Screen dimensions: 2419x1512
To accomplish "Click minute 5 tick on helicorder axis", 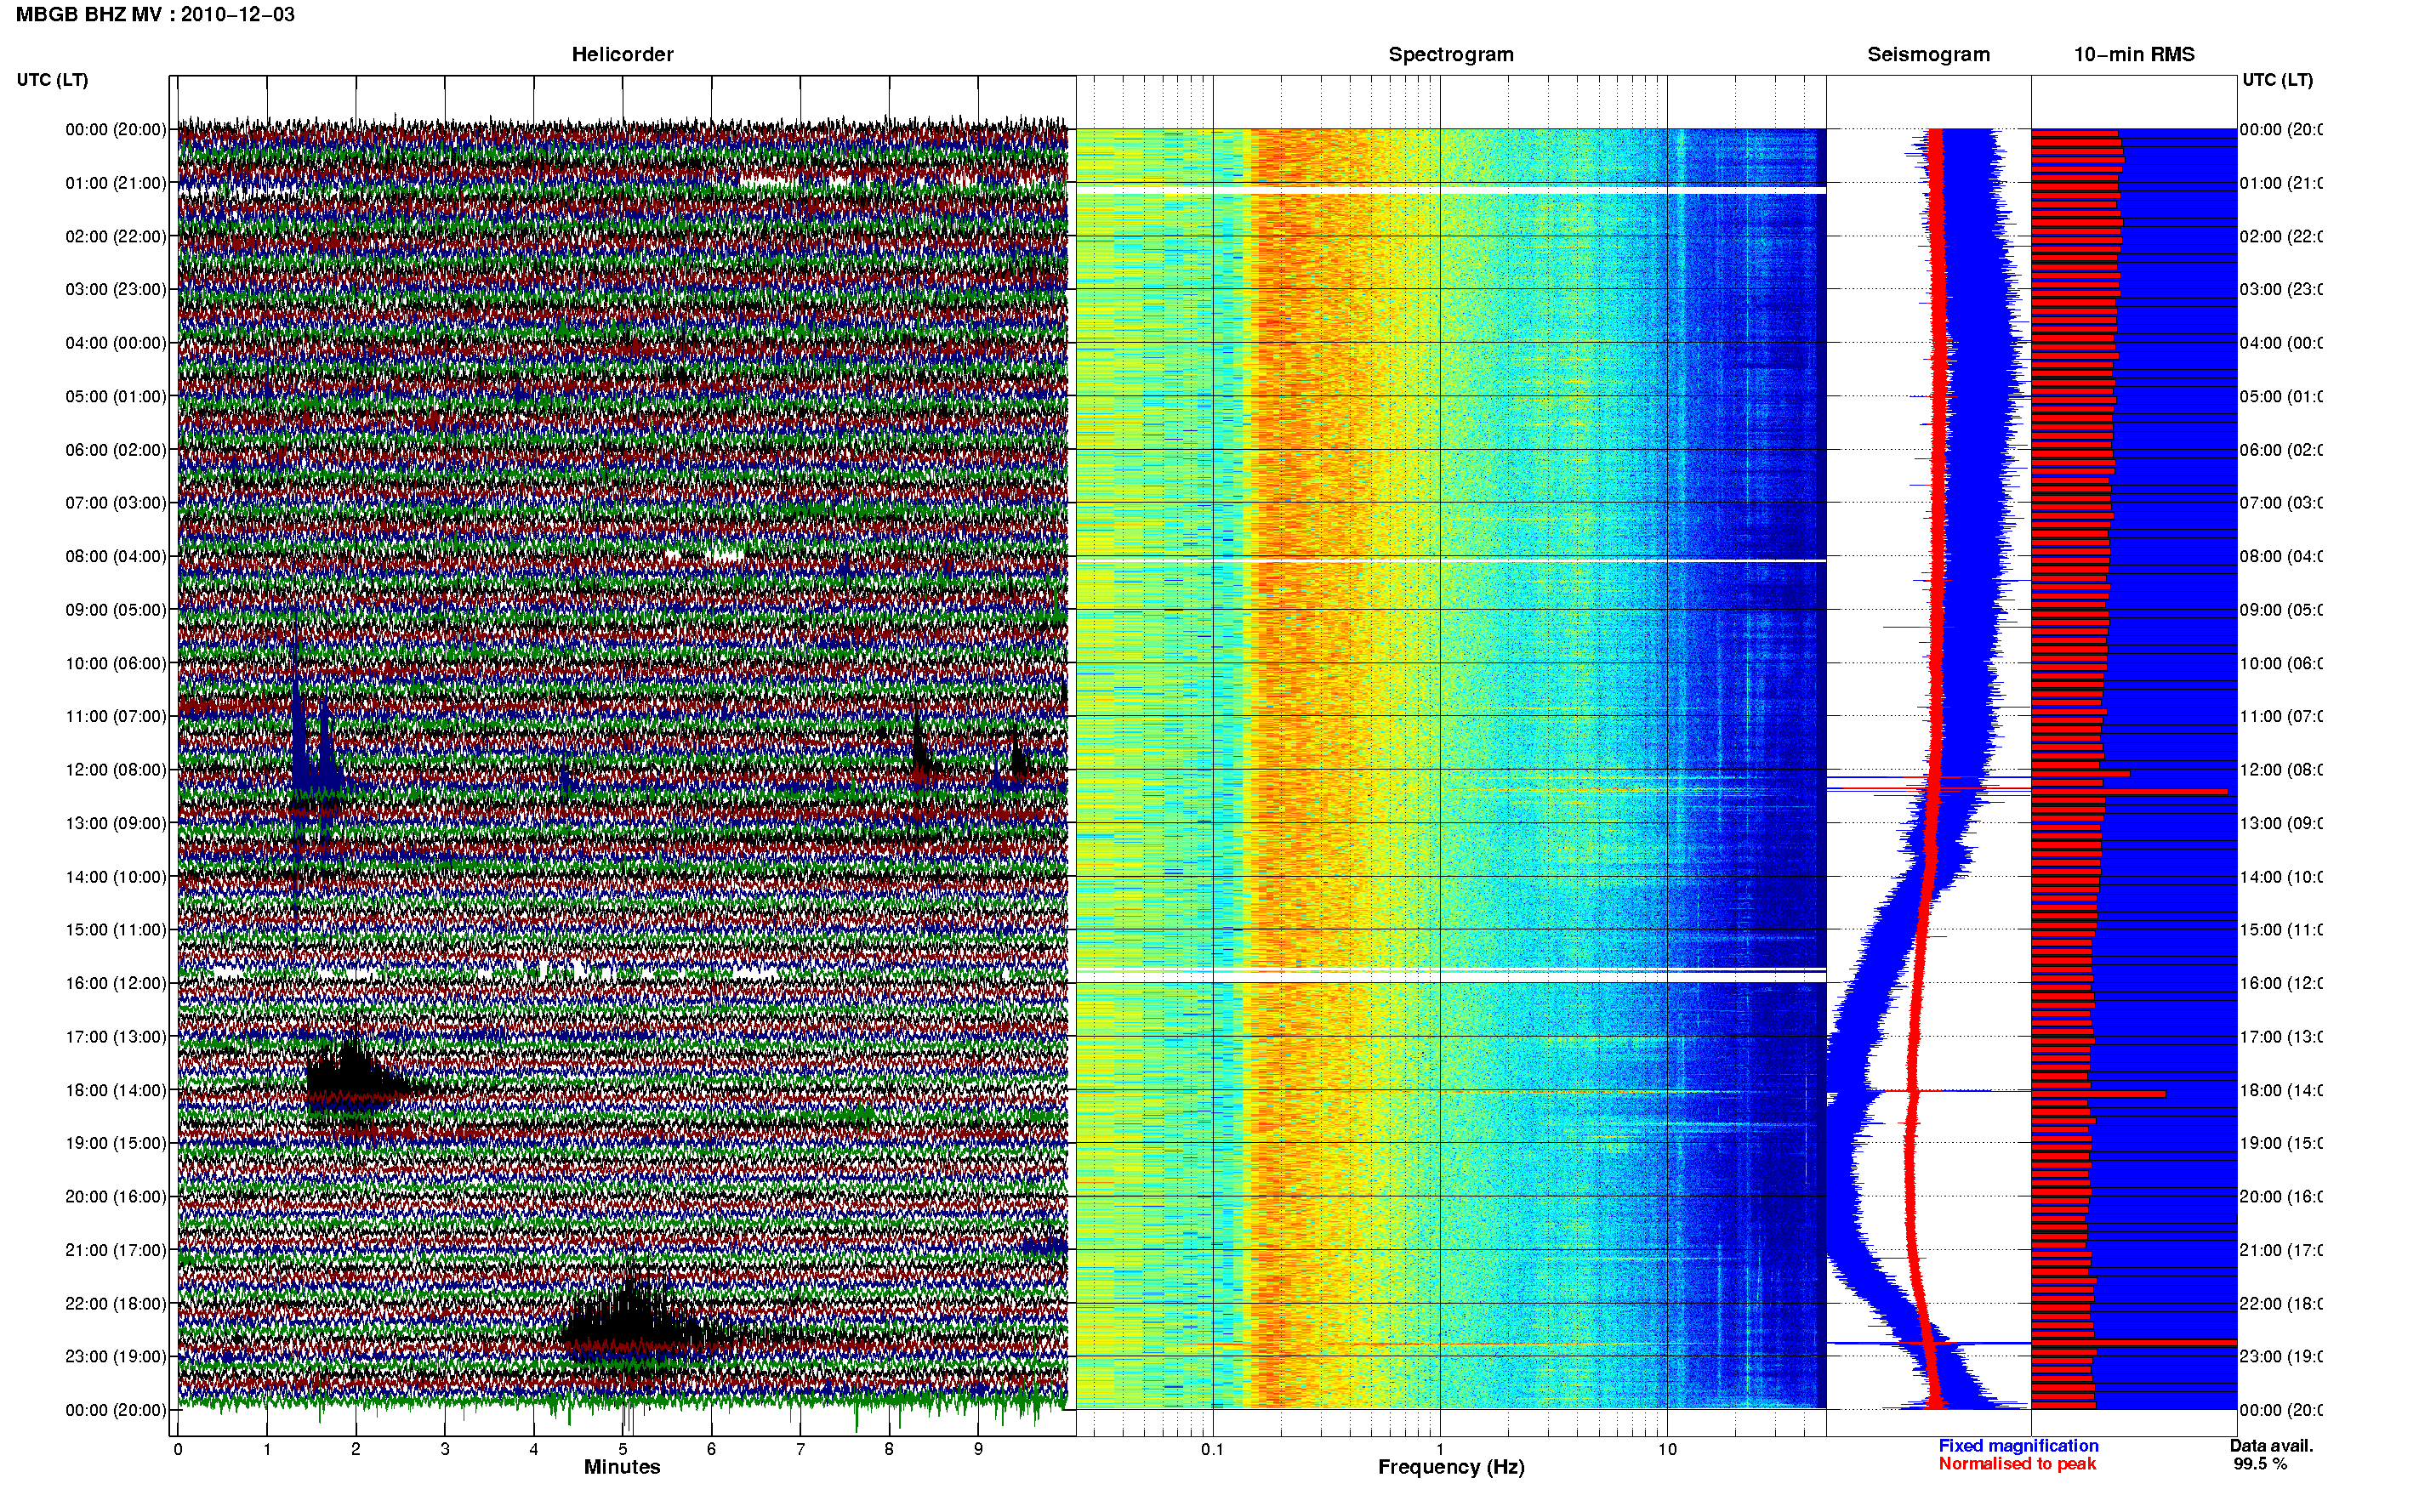I will click(623, 1449).
